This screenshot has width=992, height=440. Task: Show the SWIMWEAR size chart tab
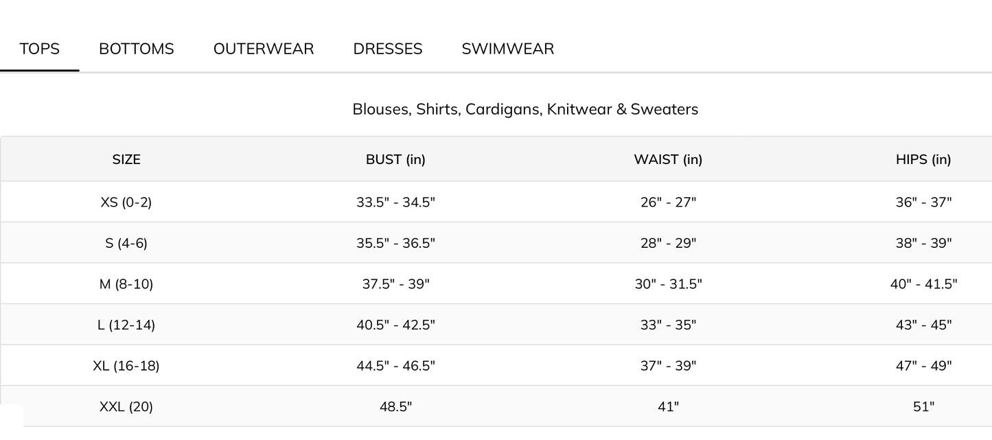tap(508, 49)
